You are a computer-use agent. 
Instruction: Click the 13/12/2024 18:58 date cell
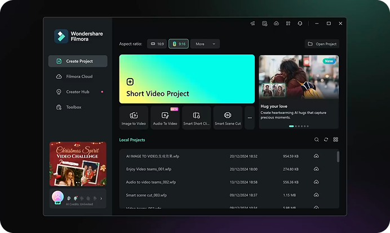(x=243, y=182)
